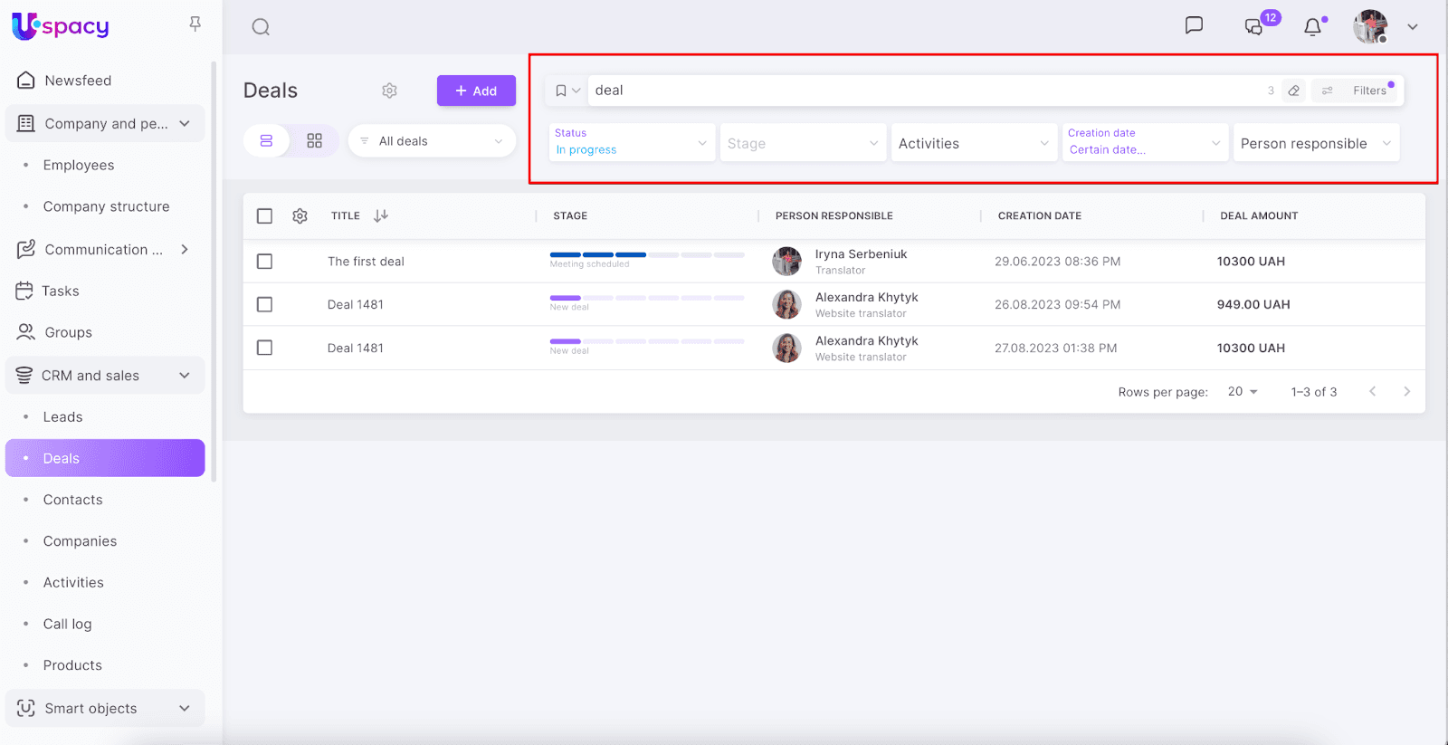Go to Leads in the sidebar

[x=62, y=417]
